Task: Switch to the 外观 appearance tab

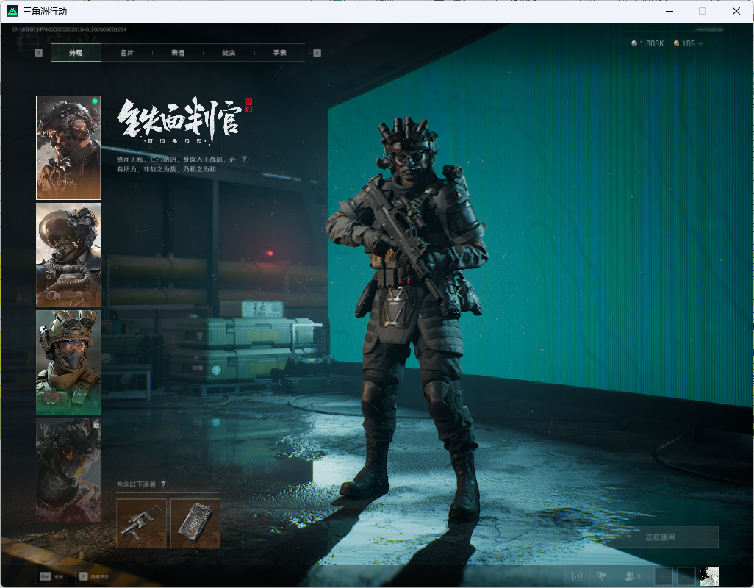Action: (76, 53)
